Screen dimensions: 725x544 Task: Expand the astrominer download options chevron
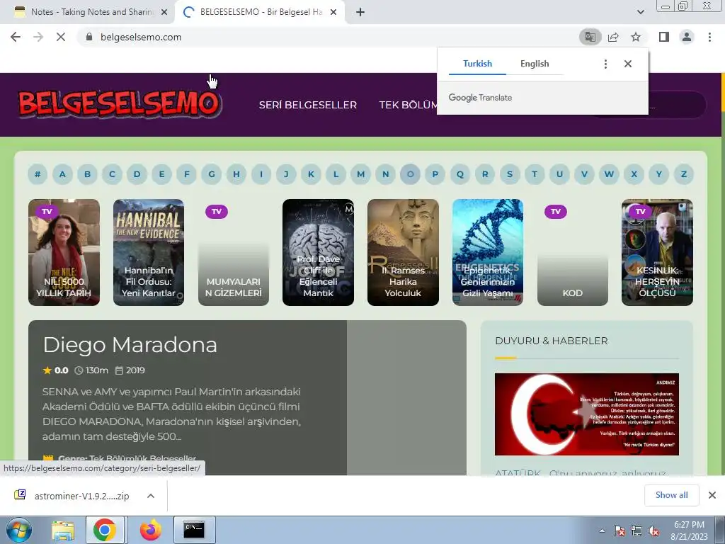coord(150,496)
